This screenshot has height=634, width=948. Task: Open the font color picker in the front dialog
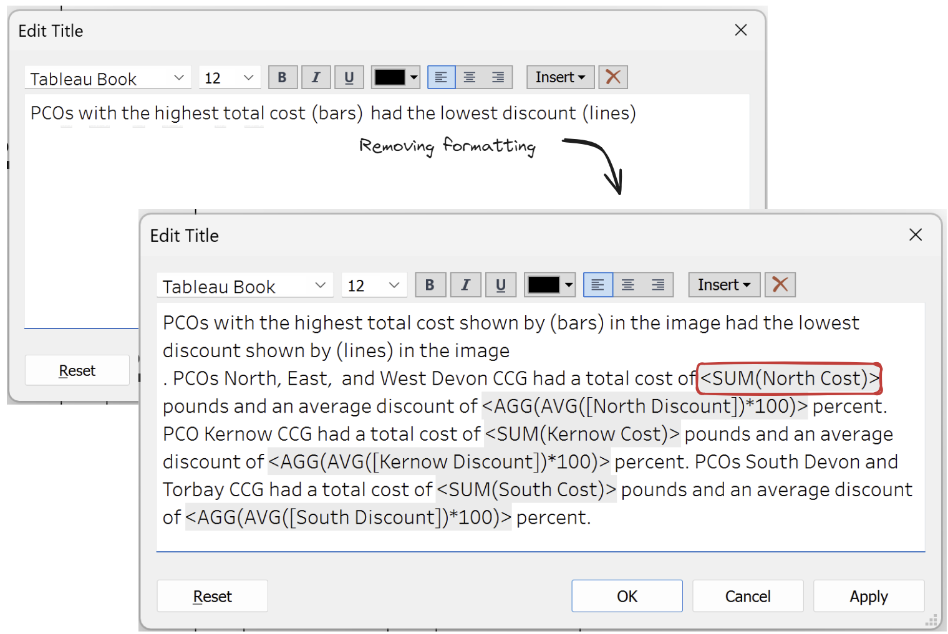549,285
